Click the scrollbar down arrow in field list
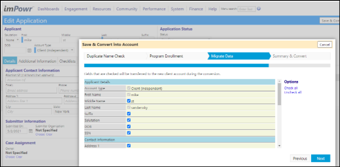This screenshot has width=340, height=167. 279,146
